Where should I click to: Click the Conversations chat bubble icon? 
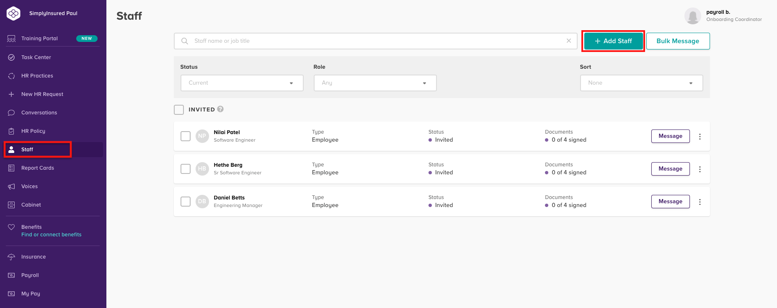11,113
